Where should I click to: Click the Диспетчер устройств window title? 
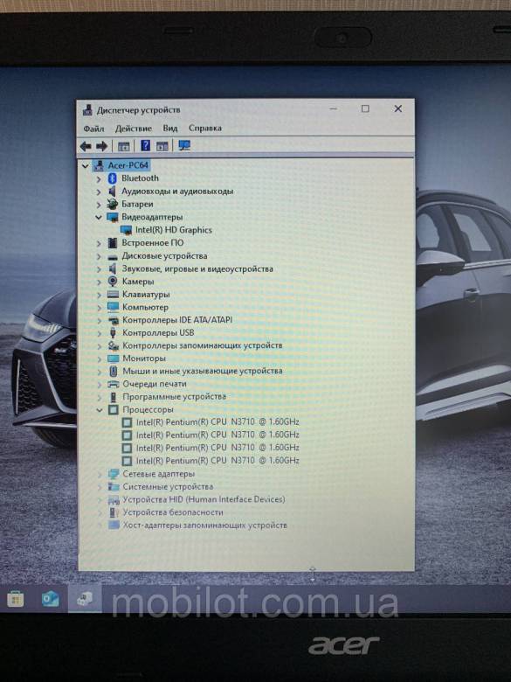[x=138, y=110]
